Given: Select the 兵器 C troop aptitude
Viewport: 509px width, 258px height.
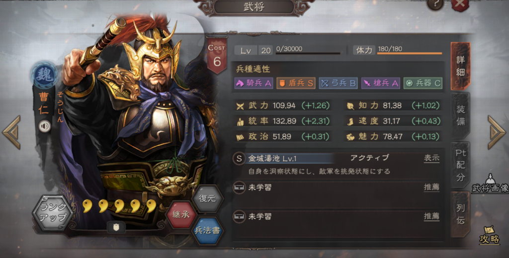Looking at the screenshot, I should (423, 83).
